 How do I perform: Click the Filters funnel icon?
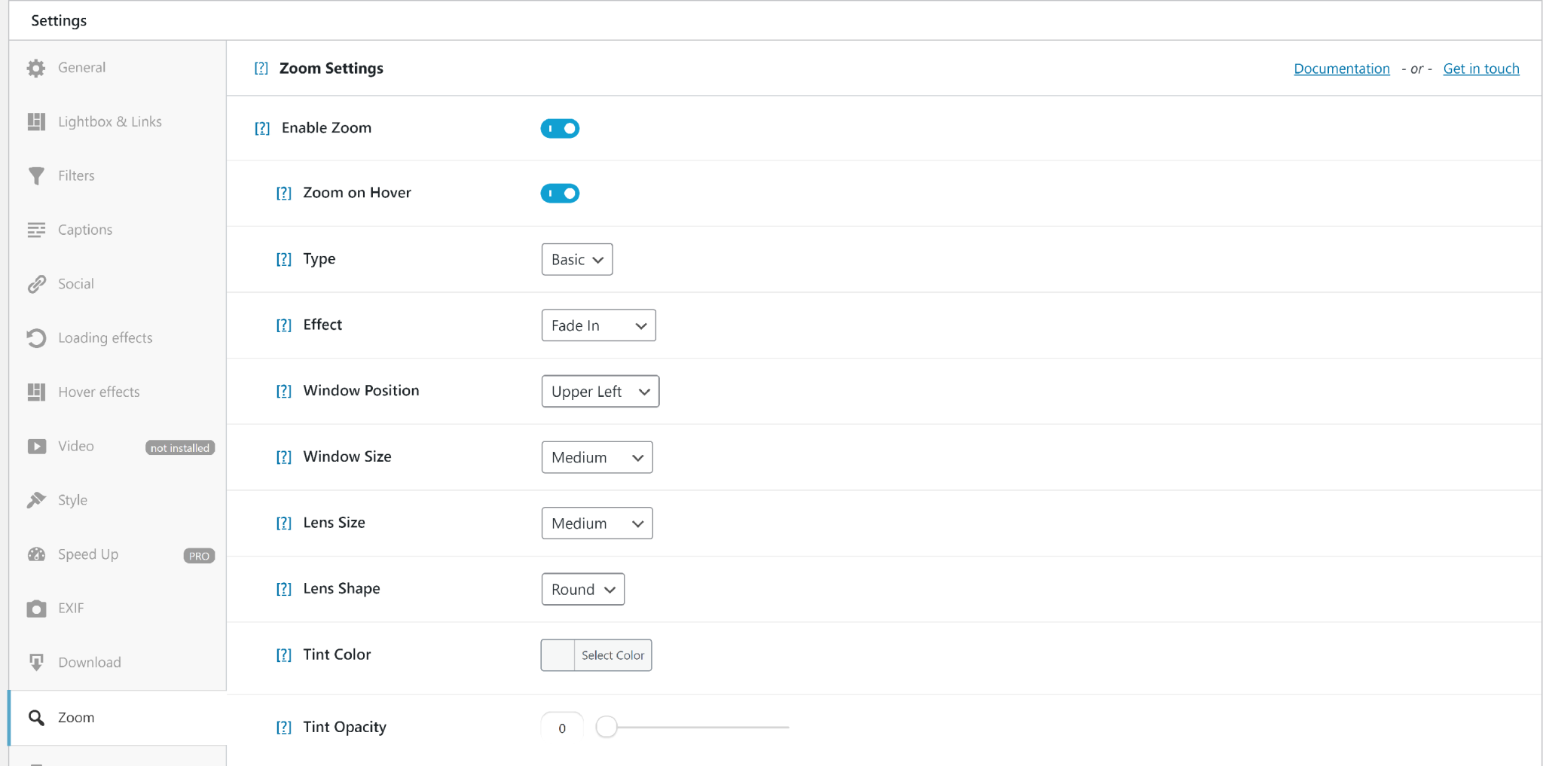(x=36, y=175)
